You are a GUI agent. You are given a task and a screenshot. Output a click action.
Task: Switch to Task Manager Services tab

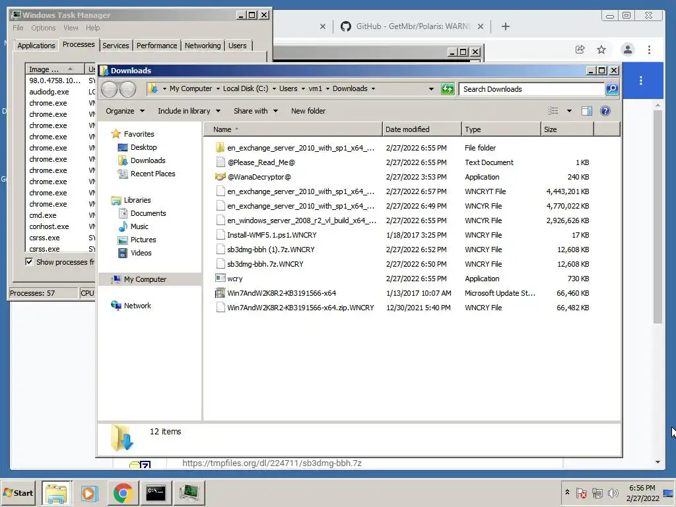(116, 46)
